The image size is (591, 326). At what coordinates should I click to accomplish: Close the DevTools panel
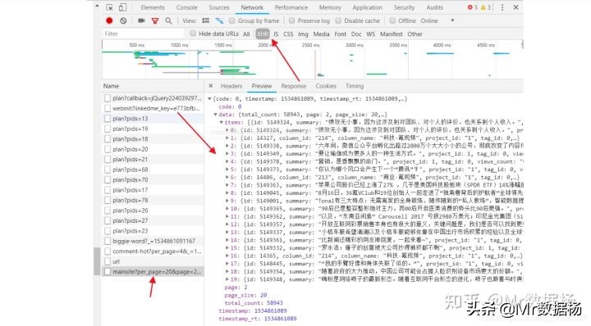tap(515, 7)
